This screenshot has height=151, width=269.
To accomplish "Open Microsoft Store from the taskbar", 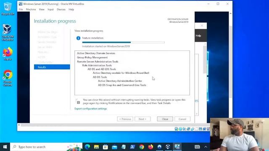I will (x=105, y=147).
